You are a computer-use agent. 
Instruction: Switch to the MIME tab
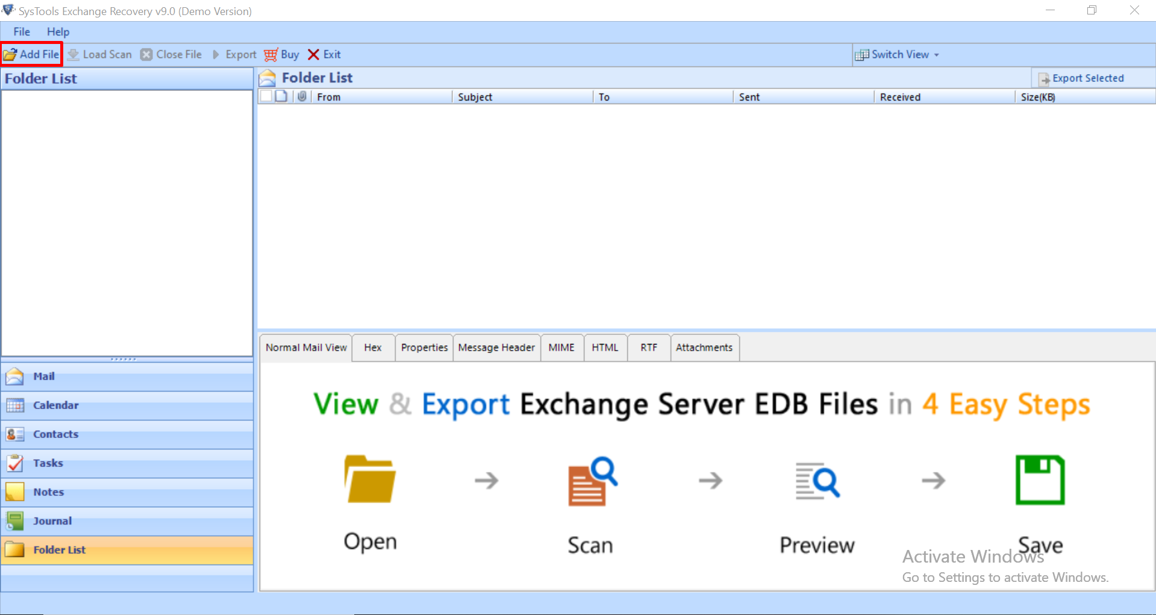561,348
